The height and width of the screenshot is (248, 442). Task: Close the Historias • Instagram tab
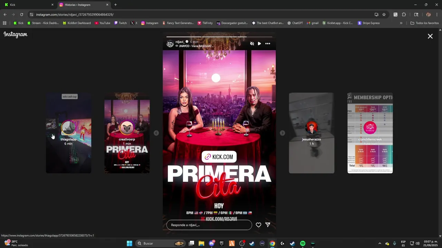pyautogui.click(x=107, y=5)
